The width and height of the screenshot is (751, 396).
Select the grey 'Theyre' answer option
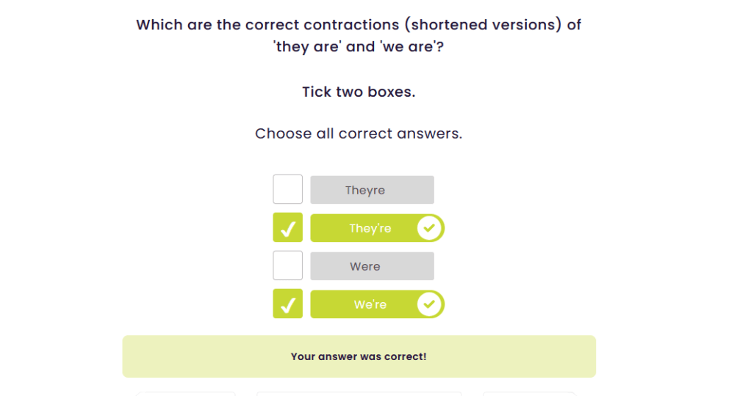coord(372,190)
